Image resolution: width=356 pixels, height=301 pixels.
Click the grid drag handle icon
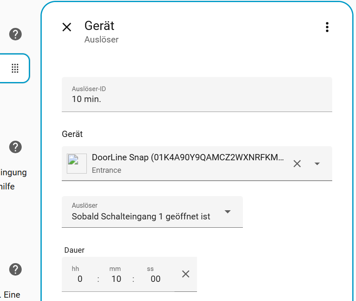(x=15, y=68)
